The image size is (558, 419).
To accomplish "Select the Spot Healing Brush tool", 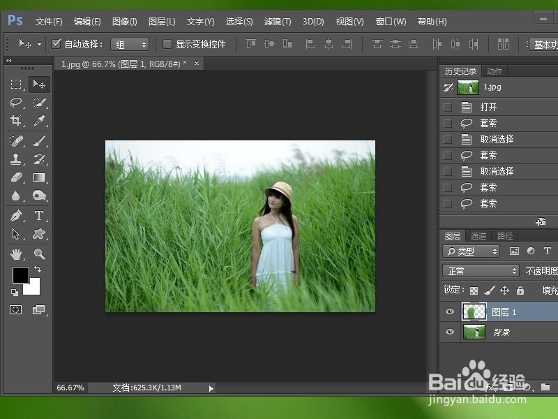I will [x=15, y=141].
